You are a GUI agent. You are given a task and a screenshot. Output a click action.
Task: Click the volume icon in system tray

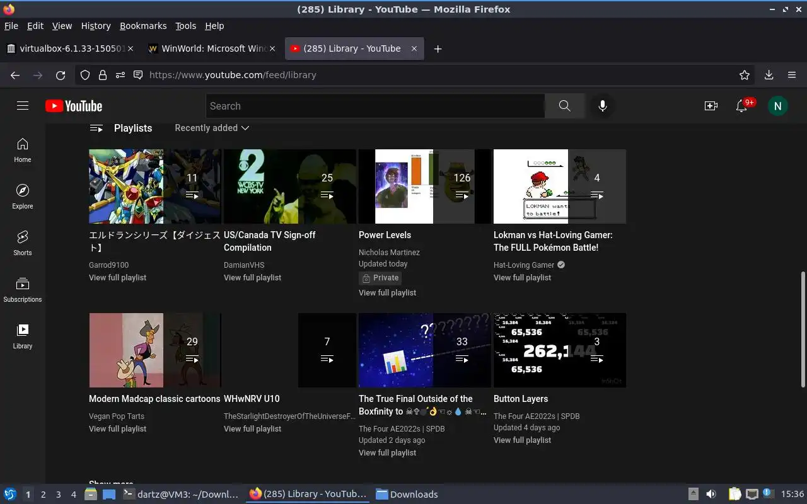(711, 494)
